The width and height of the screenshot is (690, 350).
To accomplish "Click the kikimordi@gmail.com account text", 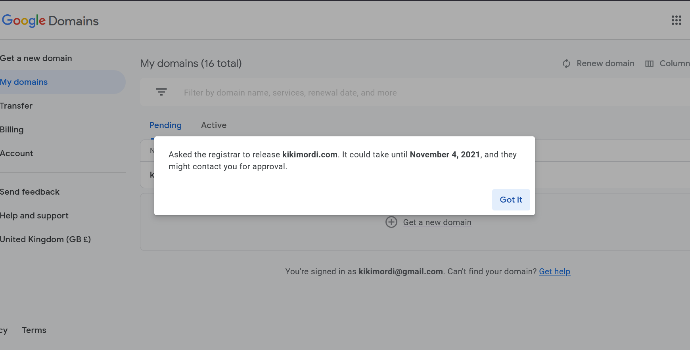I will point(401,272).
